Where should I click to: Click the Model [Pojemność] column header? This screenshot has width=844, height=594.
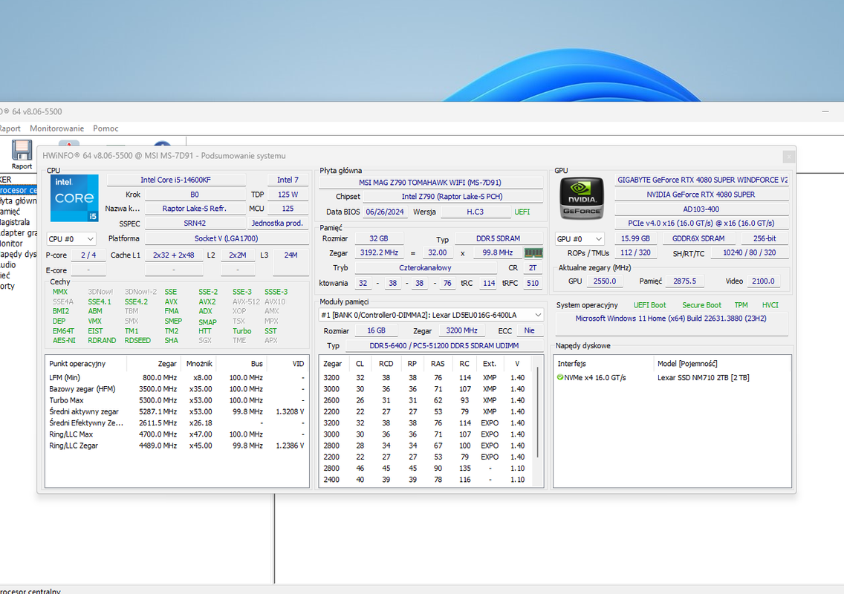coord(721,364)
